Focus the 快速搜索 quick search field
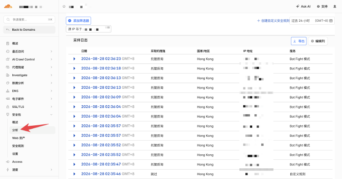 tap(29, 20)
